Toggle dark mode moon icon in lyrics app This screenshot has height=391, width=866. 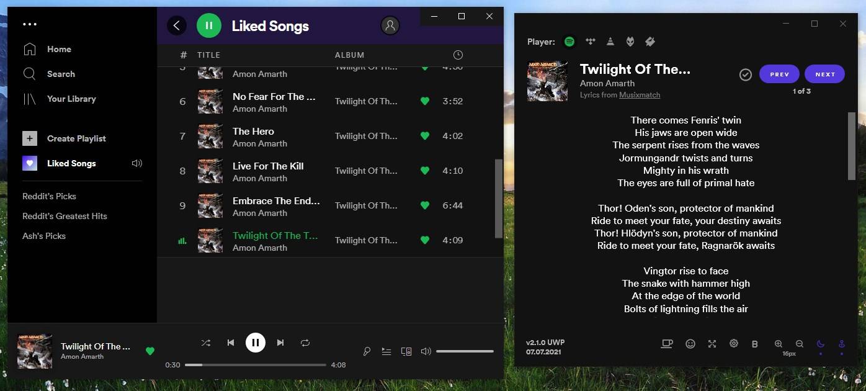[821, 344]
